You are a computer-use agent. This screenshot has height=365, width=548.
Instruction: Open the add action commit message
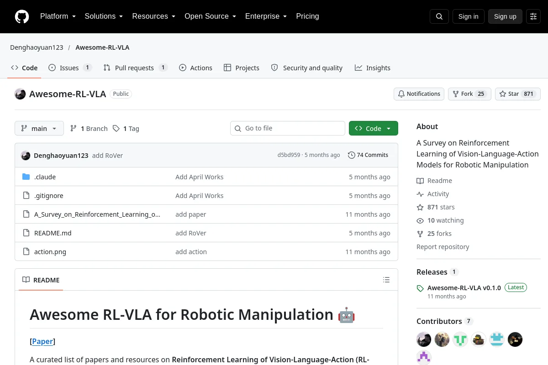click(x=191, y=252)
